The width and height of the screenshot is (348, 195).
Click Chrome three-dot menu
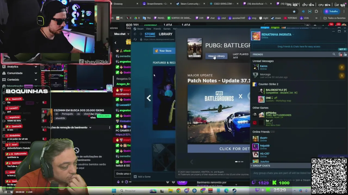(344, 11)
